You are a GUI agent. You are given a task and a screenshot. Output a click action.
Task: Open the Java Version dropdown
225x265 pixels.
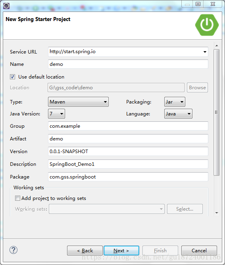click(x=56, y=113)
